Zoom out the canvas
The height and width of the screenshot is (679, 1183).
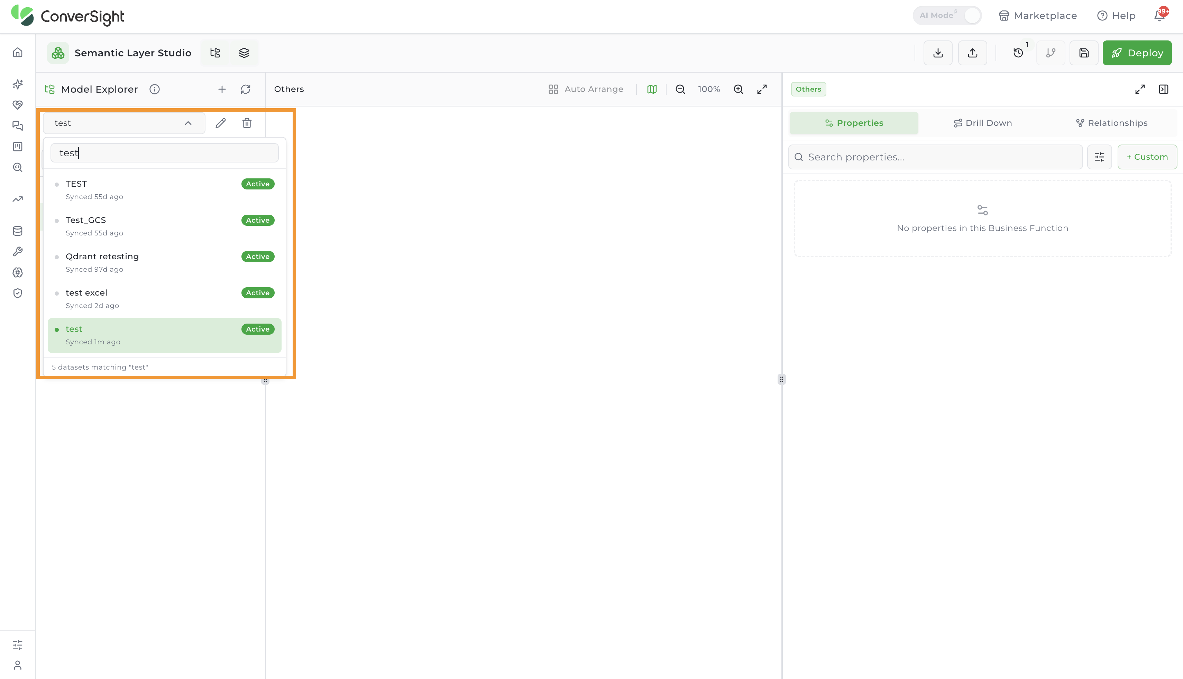681,89
